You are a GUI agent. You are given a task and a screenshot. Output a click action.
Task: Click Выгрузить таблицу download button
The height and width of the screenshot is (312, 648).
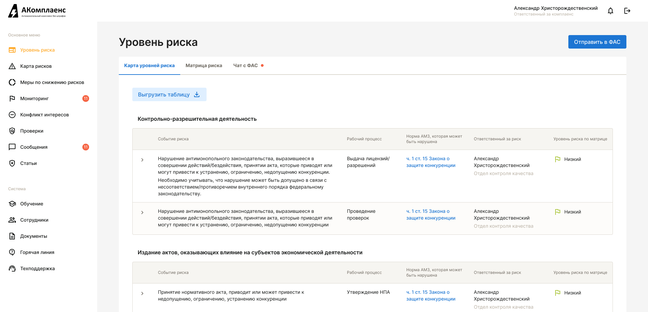pos(169,95)
